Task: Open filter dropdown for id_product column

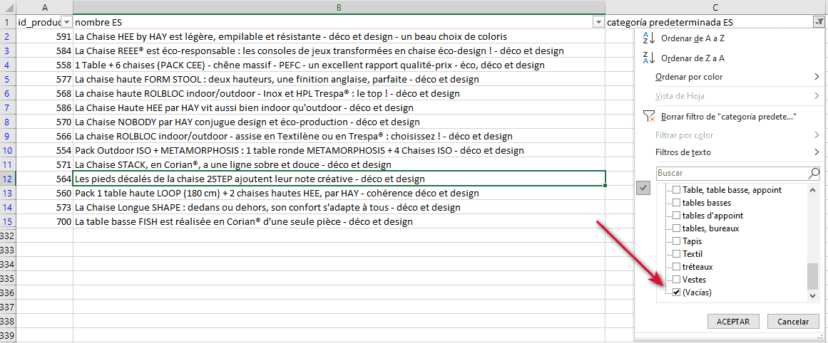Action: point(66,22)
